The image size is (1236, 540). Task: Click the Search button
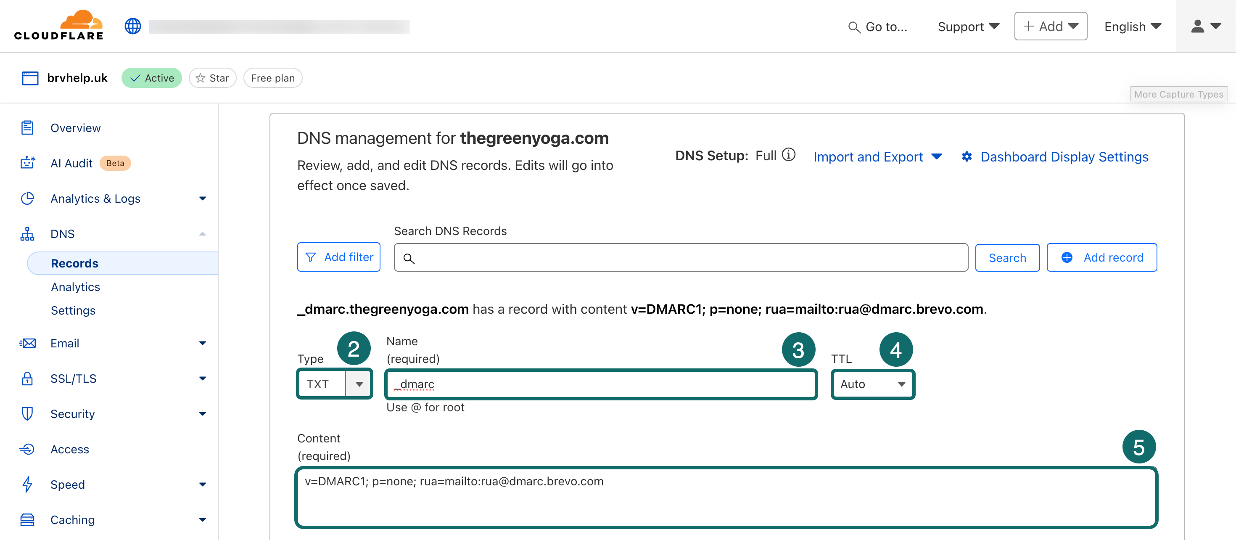(1007, 257)
